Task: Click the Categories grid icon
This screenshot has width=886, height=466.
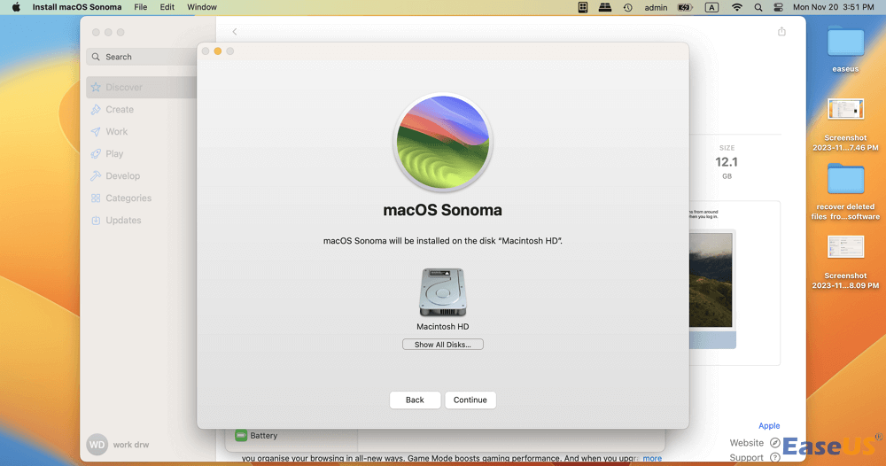Action: coord(96,198)
